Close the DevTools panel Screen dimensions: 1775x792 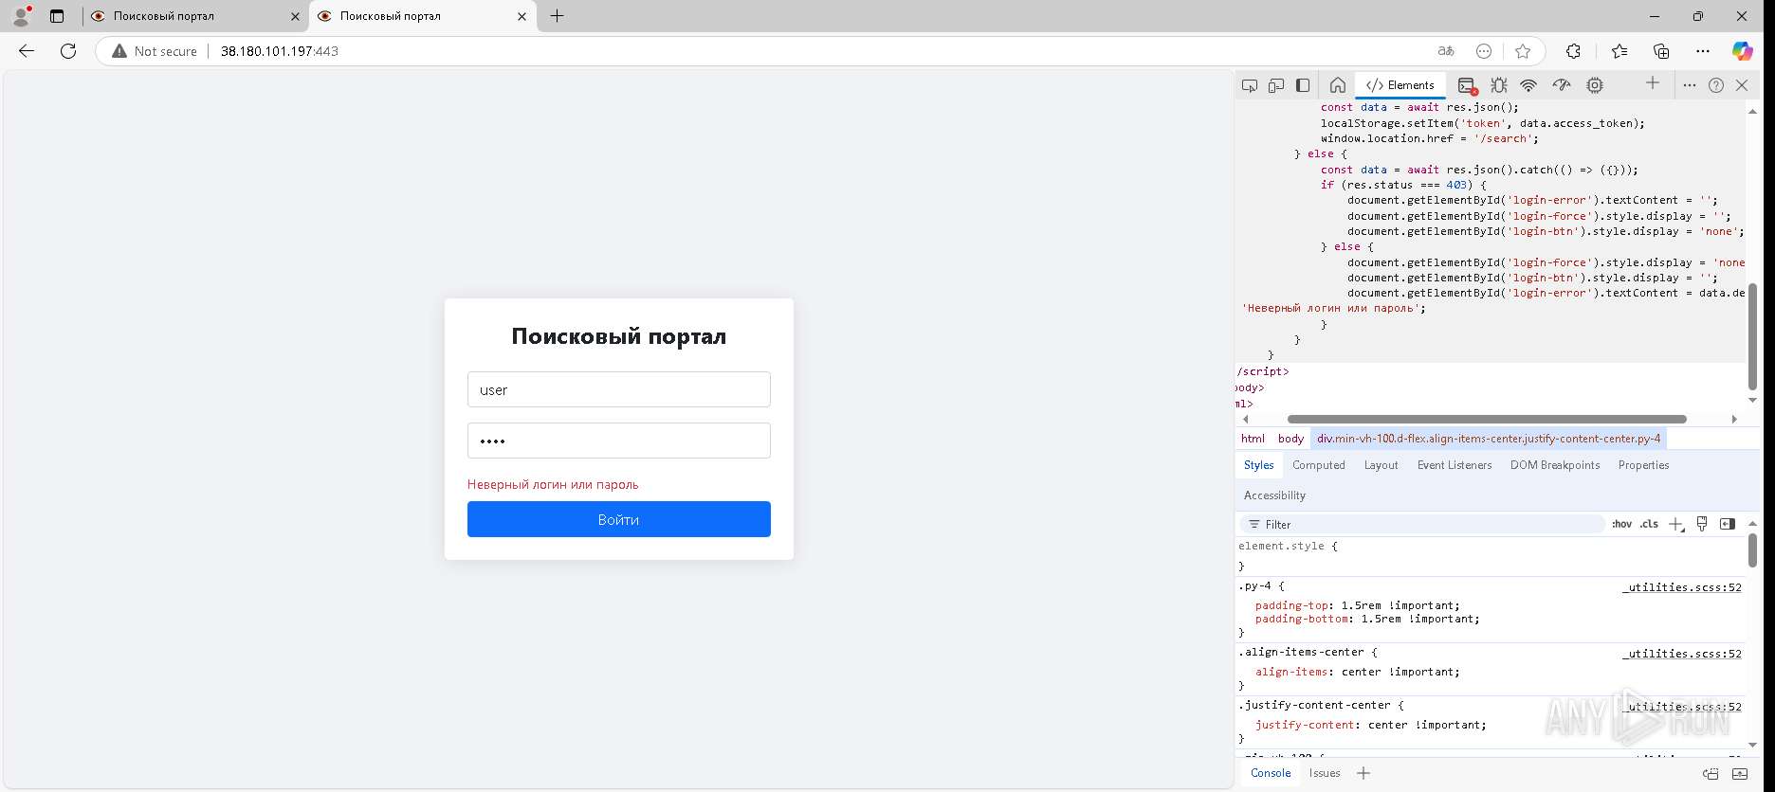pos(1742,85)
